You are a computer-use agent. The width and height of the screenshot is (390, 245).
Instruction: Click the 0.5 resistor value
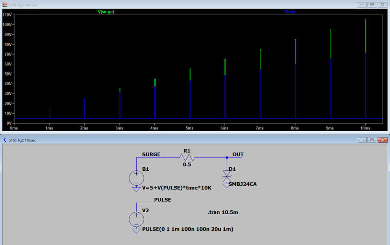pos(187,165)
